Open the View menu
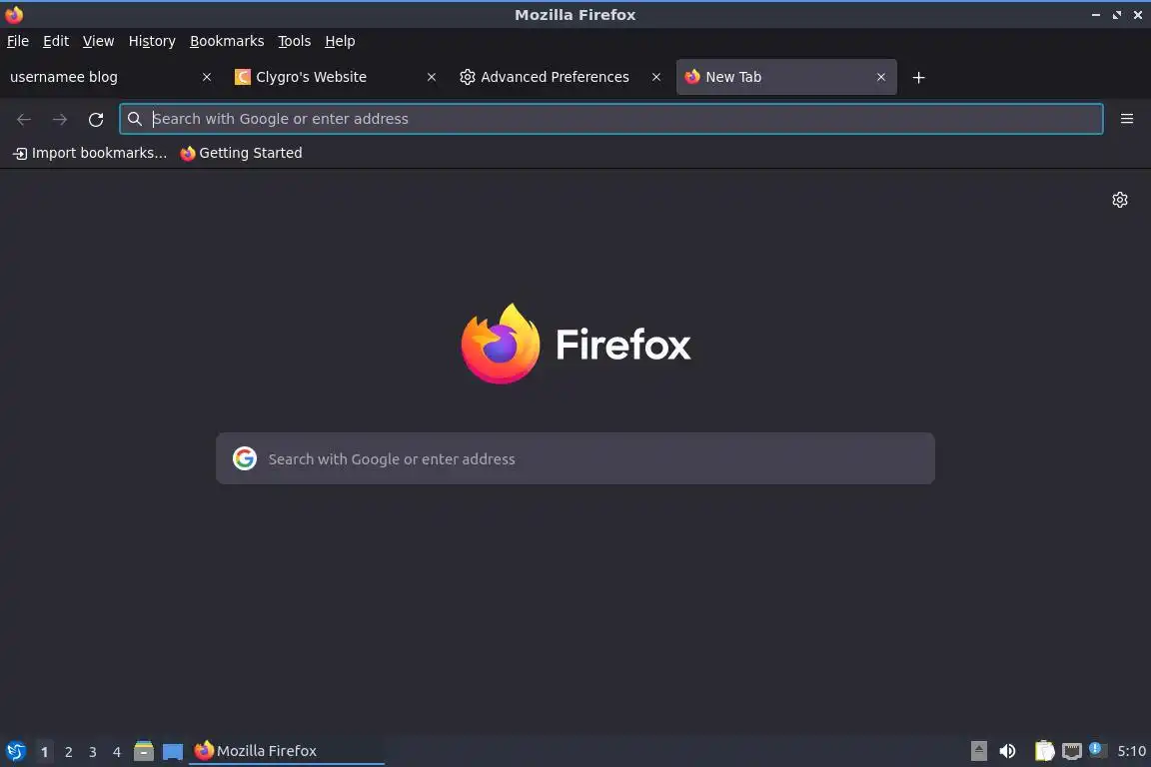 click(98, 41)
